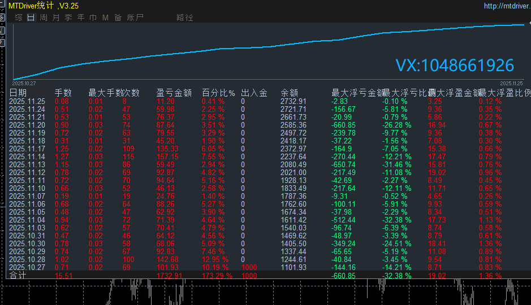Image resolution: width=531 pixels, height=305 pixels.
Task: Open the http://mtdriver website link
Action: click(507, 6)
